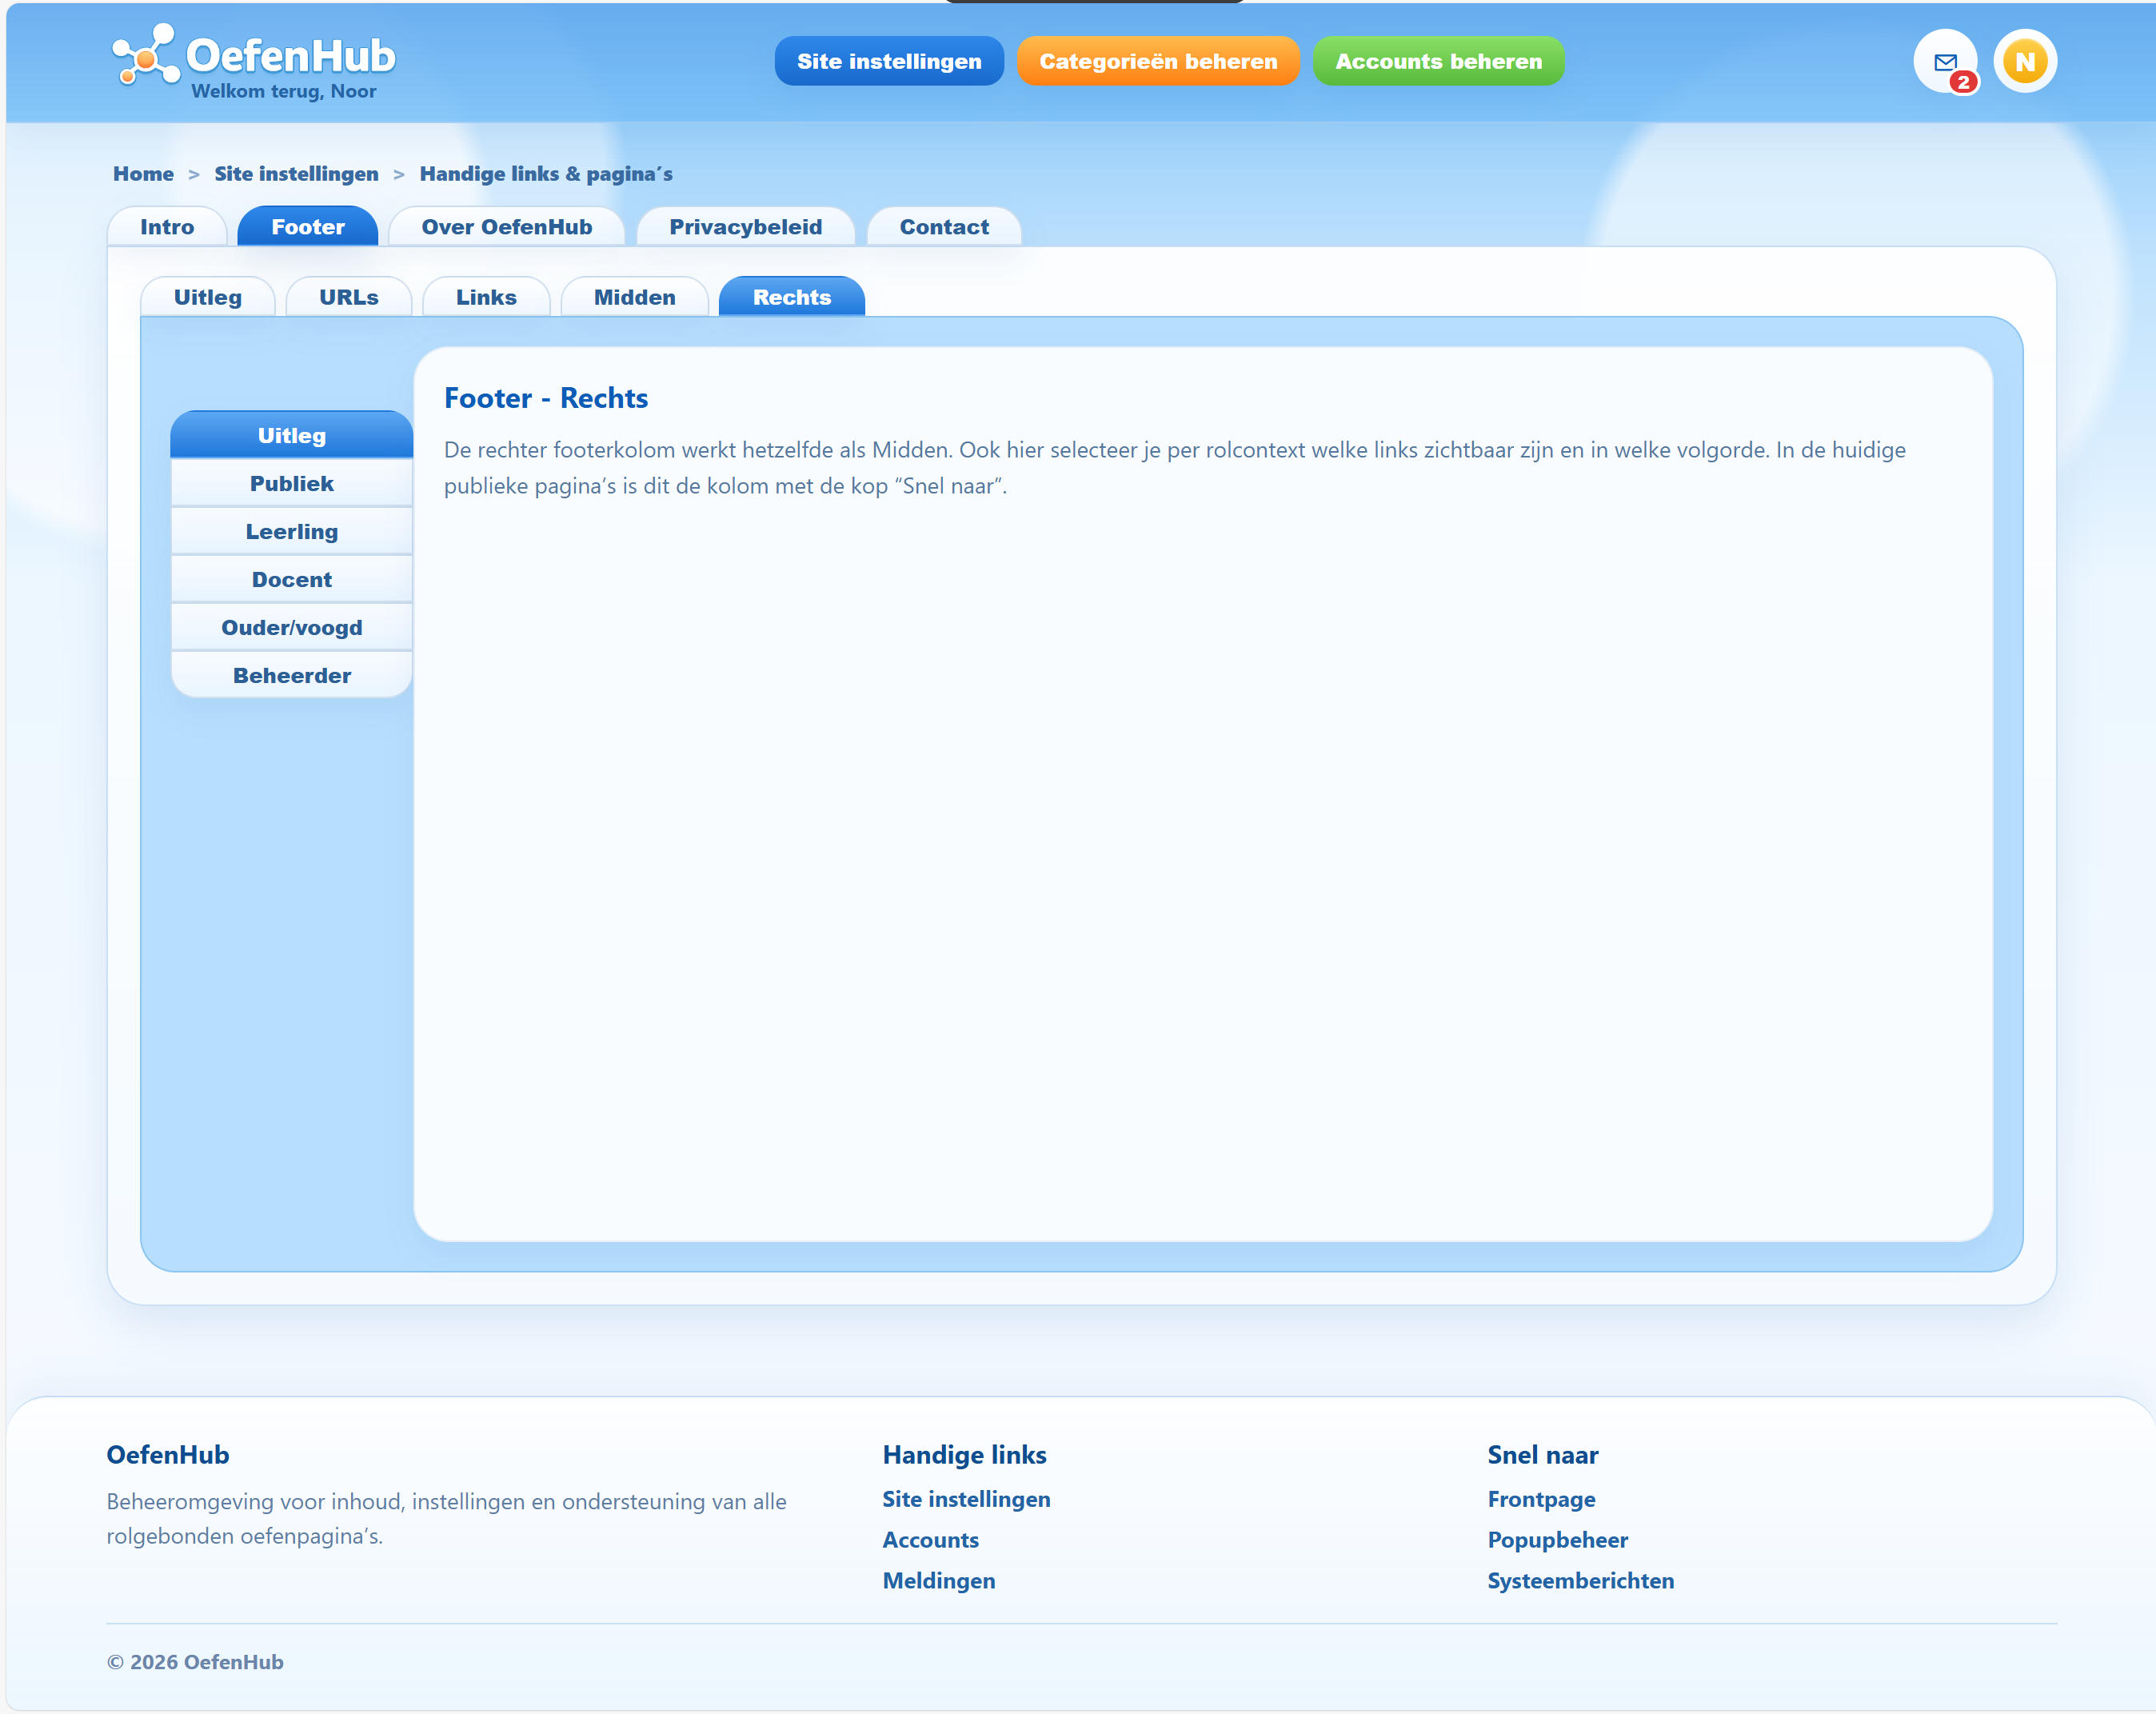2156x1714 pixels.
Task: Open footer link Frontpage
Action: pyautogui.click(x=1541, y=1499)
